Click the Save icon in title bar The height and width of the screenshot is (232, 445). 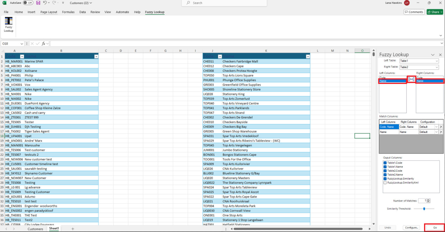point(38,3)
